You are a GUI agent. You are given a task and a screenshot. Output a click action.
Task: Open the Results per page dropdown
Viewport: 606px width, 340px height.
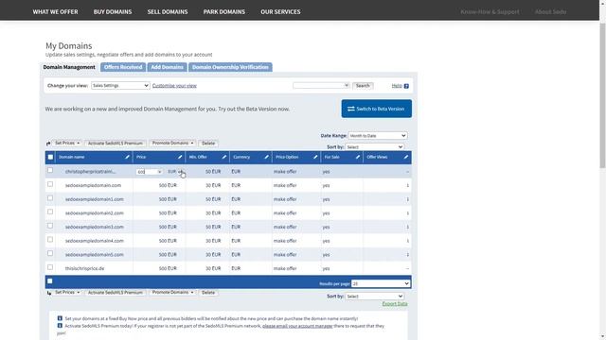point(381,283)
